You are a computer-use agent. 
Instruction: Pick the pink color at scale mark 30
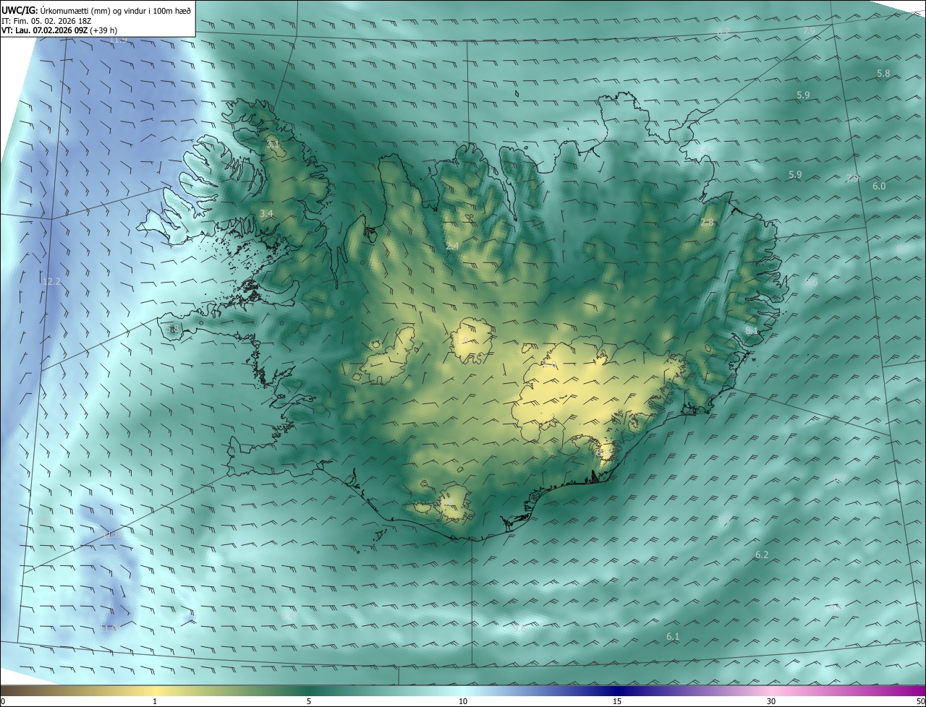[x=771, y=690]
